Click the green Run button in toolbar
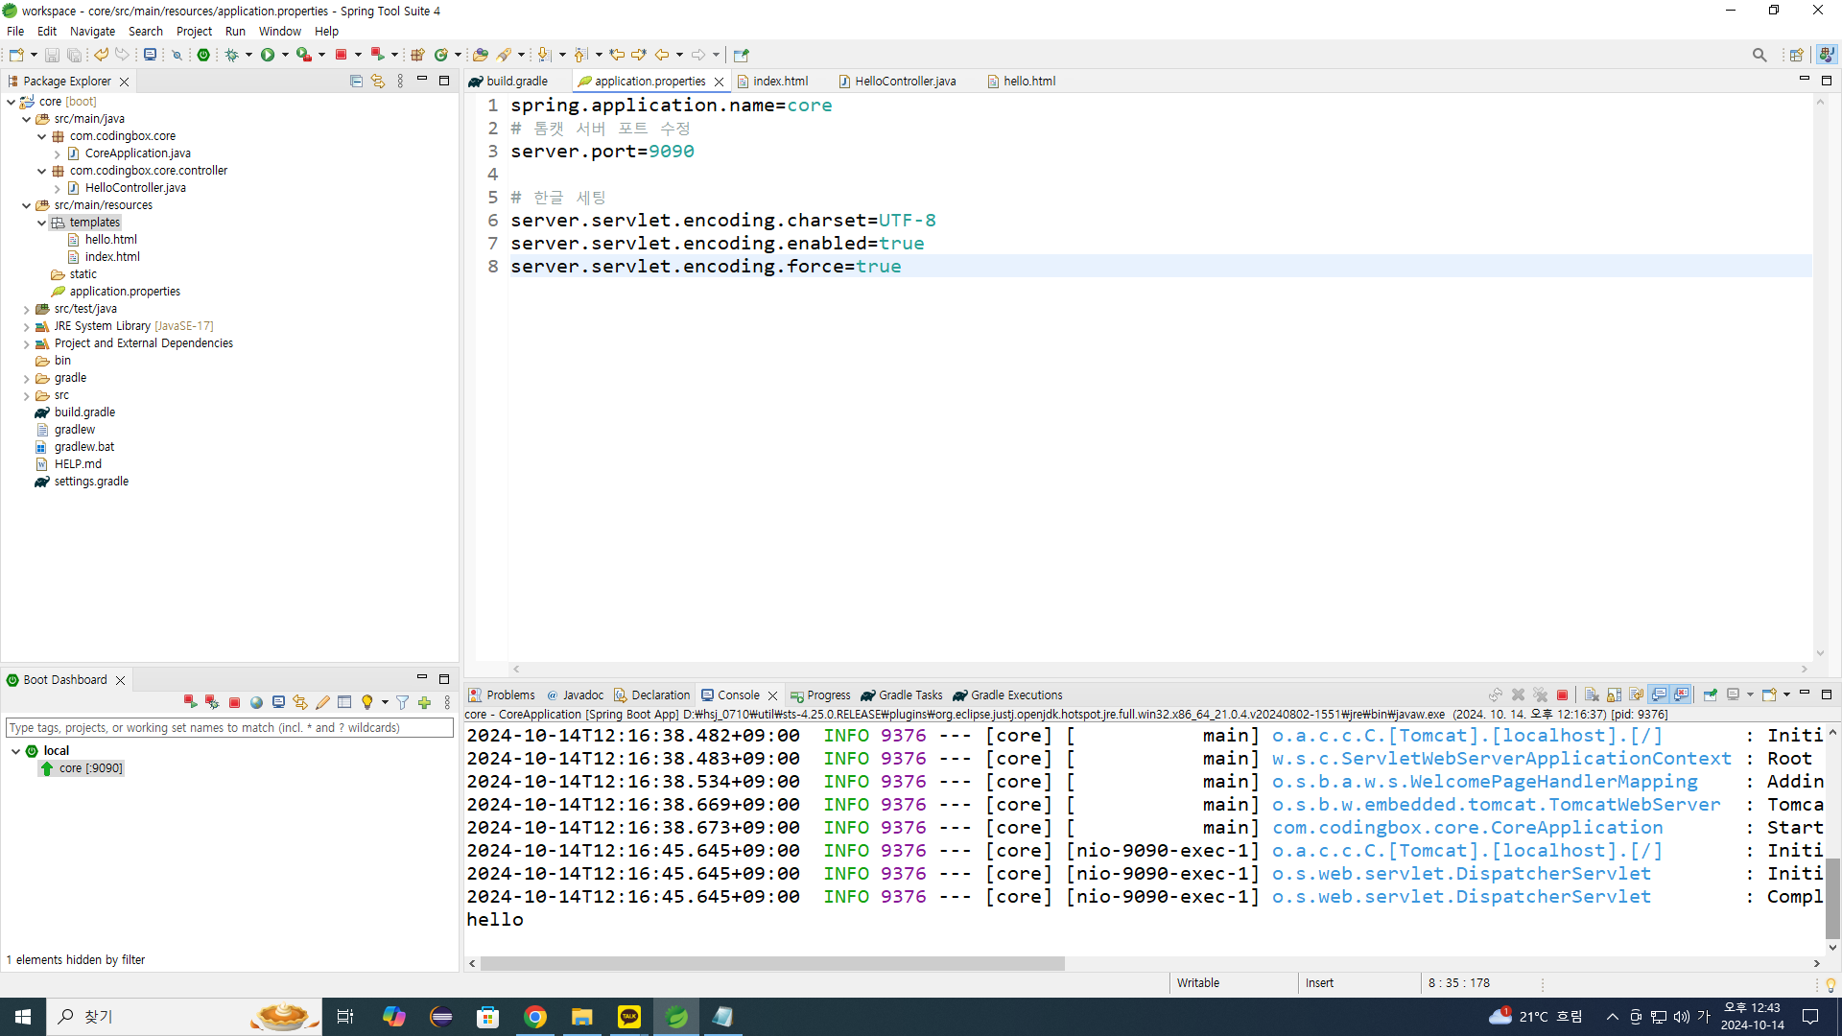The image size is (1842, 1036). (x=268, y=55)
